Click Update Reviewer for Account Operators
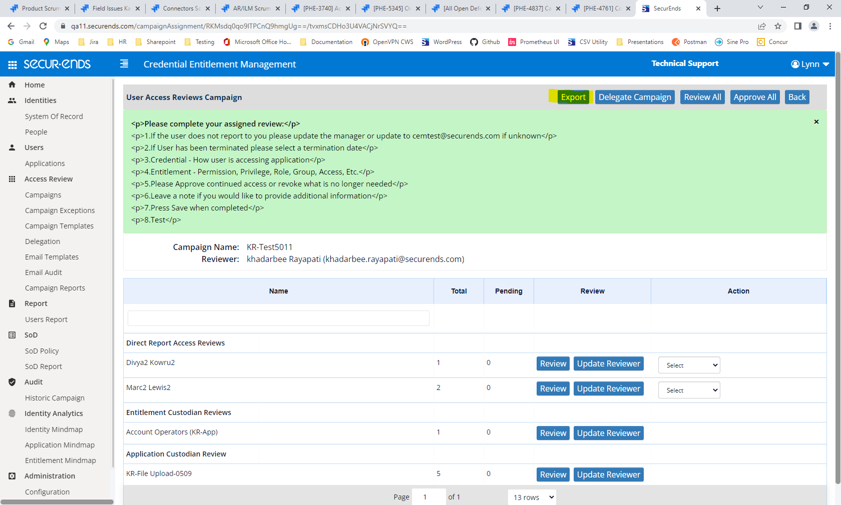The height and width of the screenshot is (505, 841). pyautogui.click(x=608, y=433)
